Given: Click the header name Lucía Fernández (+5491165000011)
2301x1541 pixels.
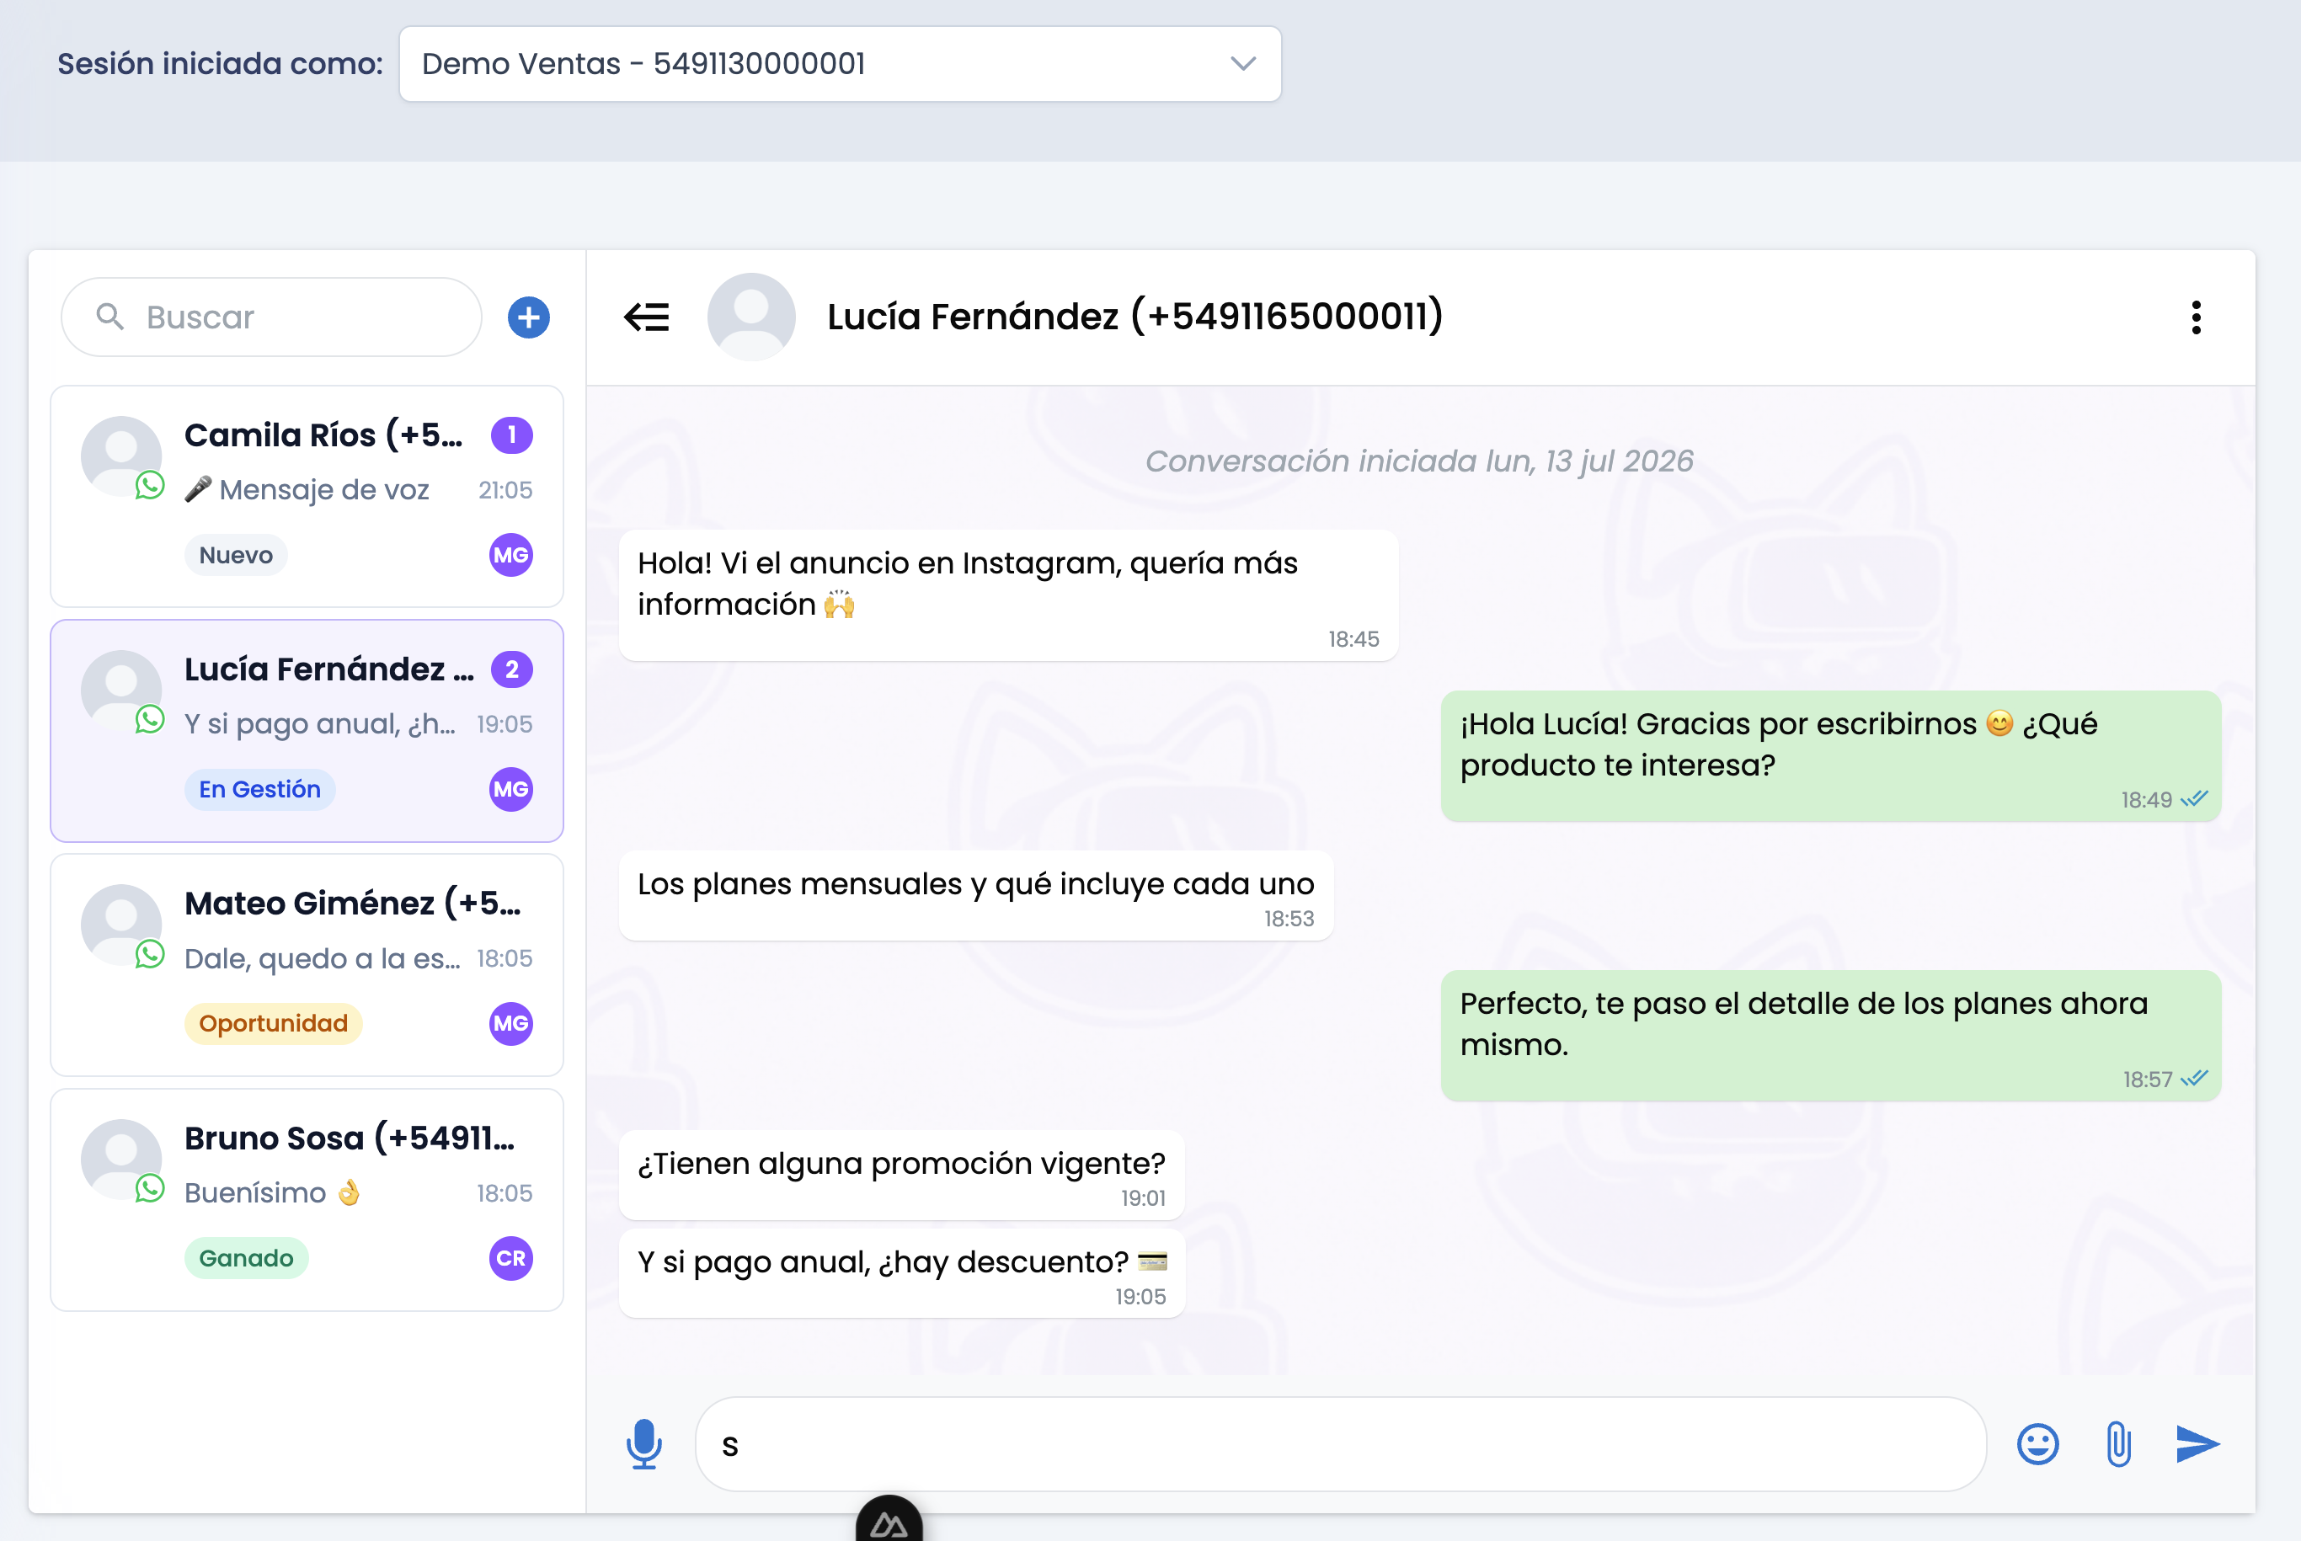Looking at the screenshot, I should pyautogui.click(x=1135, y=317).
